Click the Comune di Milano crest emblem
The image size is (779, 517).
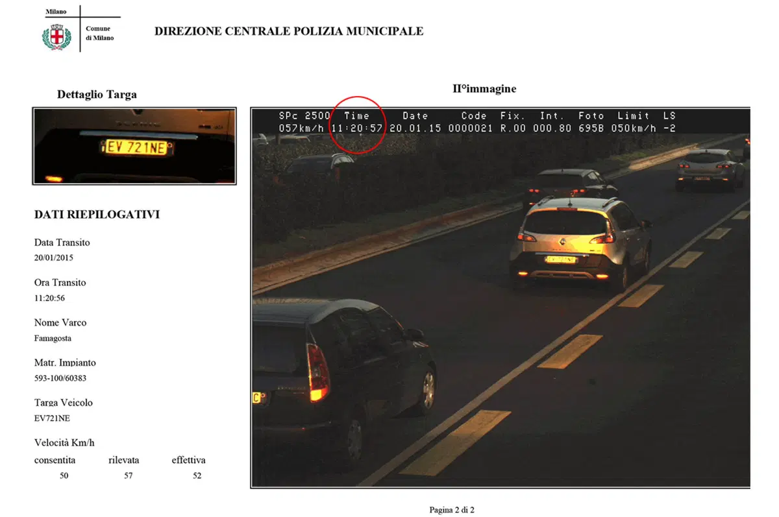[x=56, y=36]
